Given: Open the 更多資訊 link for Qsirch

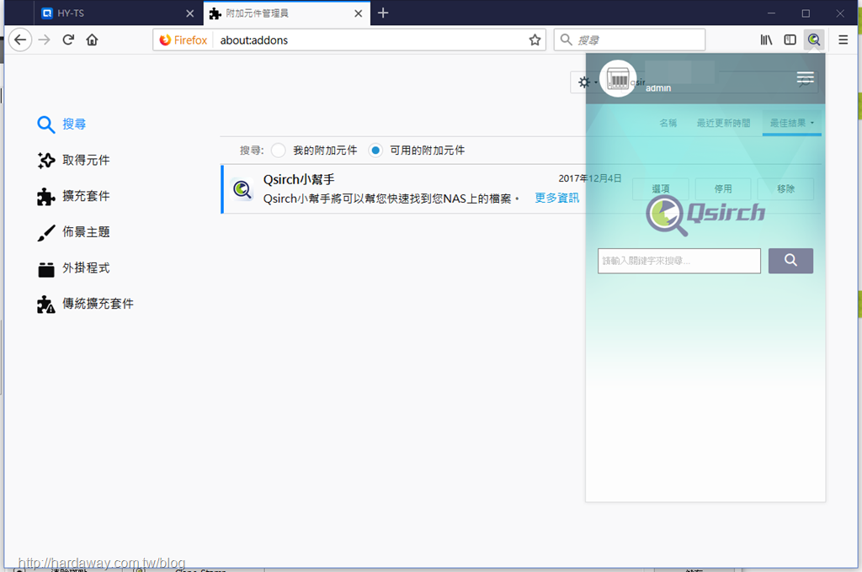Looking at the screenshot, I should 557,198.
